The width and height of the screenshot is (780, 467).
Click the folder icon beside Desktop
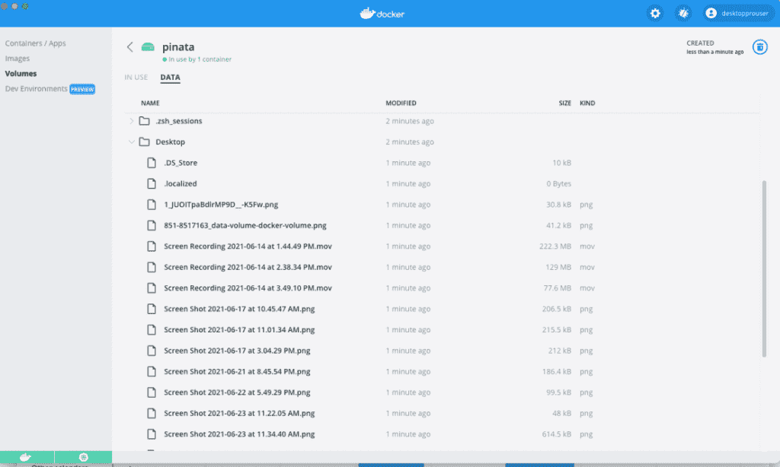[x=143, y=141]
